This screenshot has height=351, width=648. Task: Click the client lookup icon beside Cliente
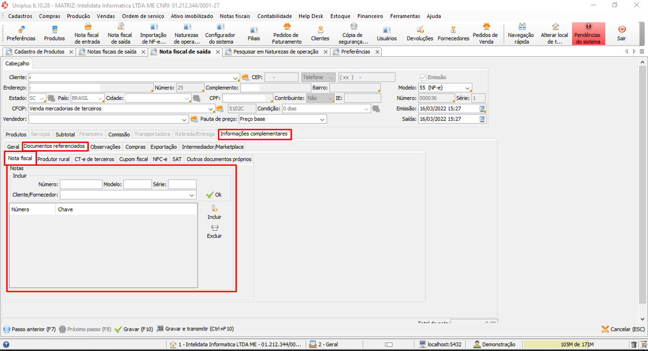(x=245, y=77)
